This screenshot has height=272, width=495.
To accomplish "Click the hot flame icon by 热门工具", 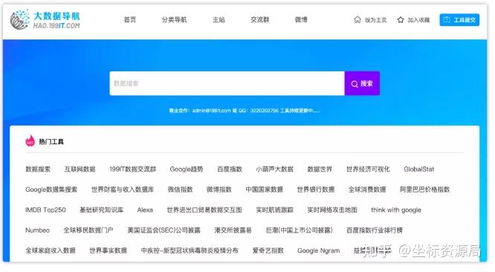I will point(30,141).
